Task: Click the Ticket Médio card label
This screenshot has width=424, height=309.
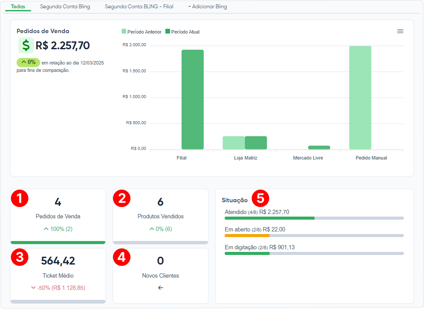Action: click(58, 275)
